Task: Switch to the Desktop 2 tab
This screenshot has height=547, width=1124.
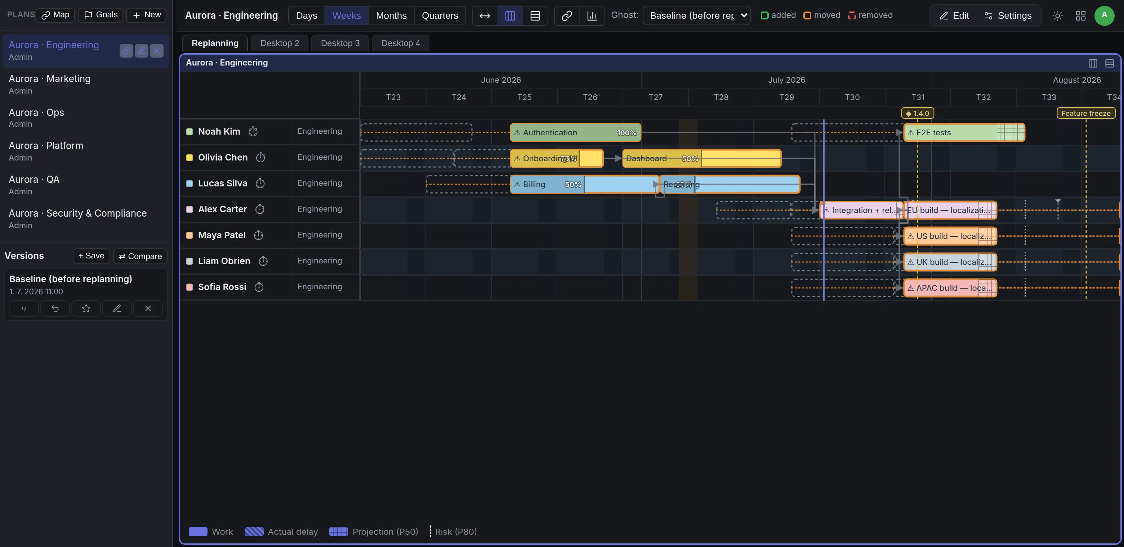Action: (280, 43)
